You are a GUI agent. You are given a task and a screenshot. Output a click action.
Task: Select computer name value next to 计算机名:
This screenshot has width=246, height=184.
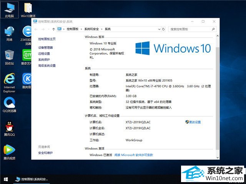(138, 122)
